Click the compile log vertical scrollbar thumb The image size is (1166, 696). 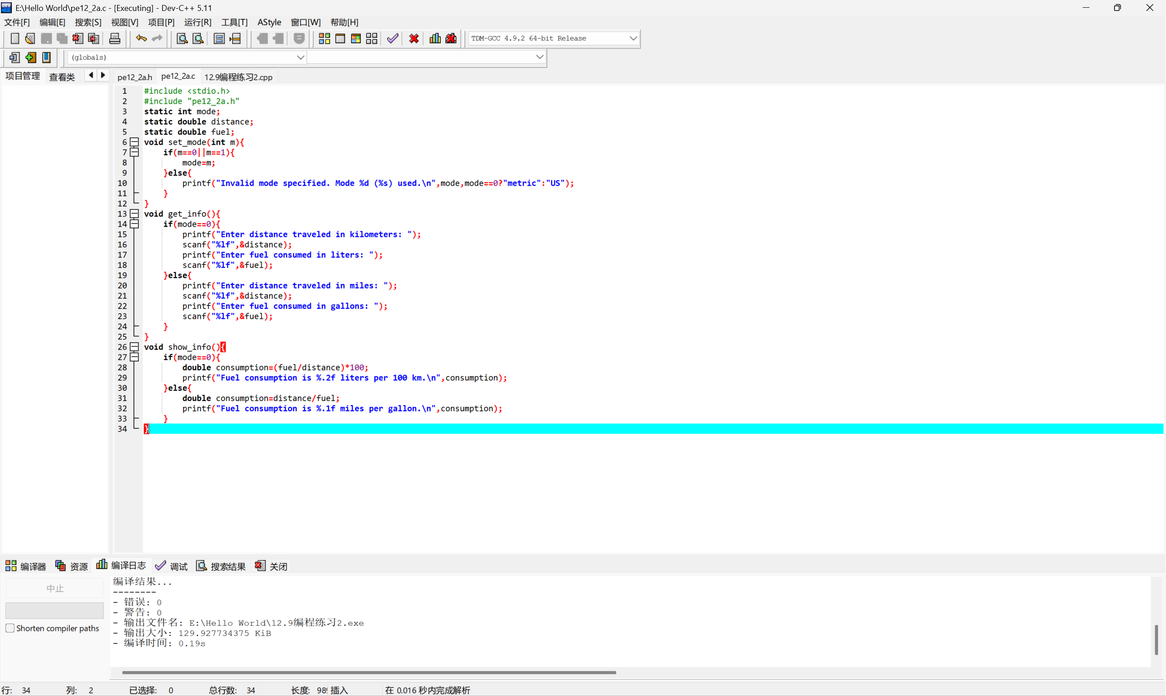(1156, 640)
